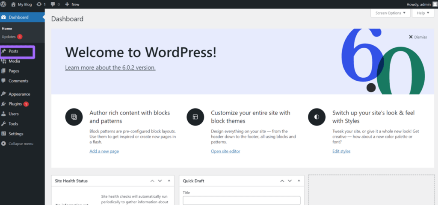Click the admin avatar in top bar
The image size is (438, 205).
tap(435, 4)
